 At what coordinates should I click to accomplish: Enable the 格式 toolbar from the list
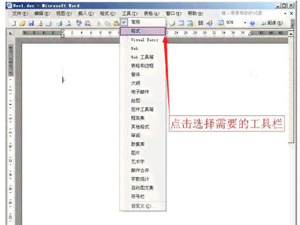(x=143, y=31)
